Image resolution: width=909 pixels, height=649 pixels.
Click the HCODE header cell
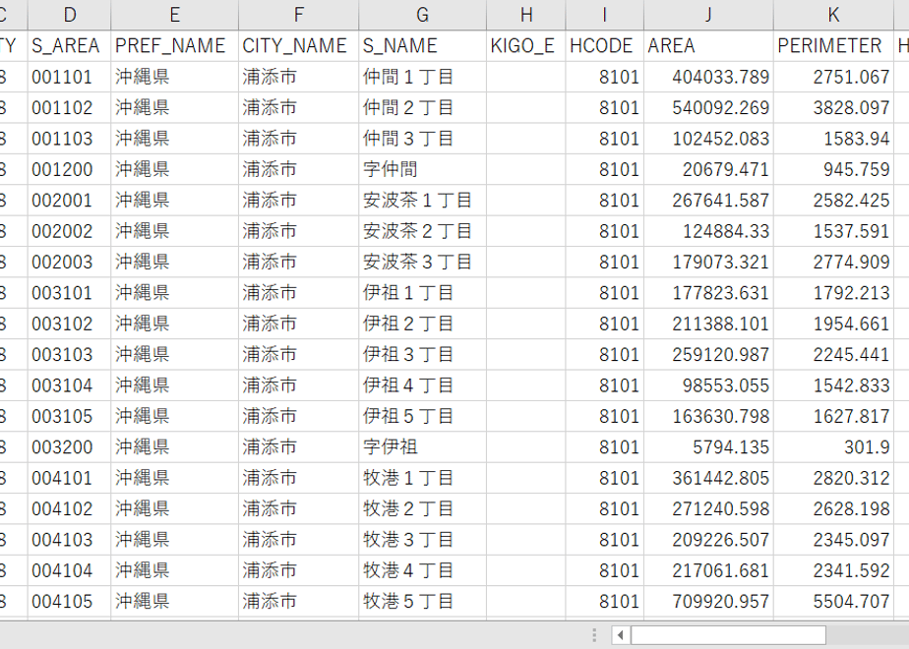(x=605, y=46)
